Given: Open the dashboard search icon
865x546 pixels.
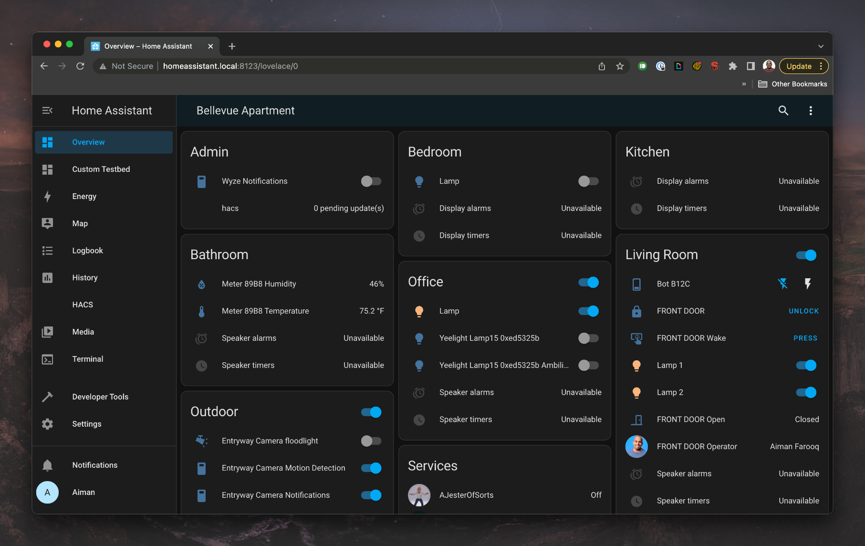Looking at the screenshot, I should click(783, 111).
